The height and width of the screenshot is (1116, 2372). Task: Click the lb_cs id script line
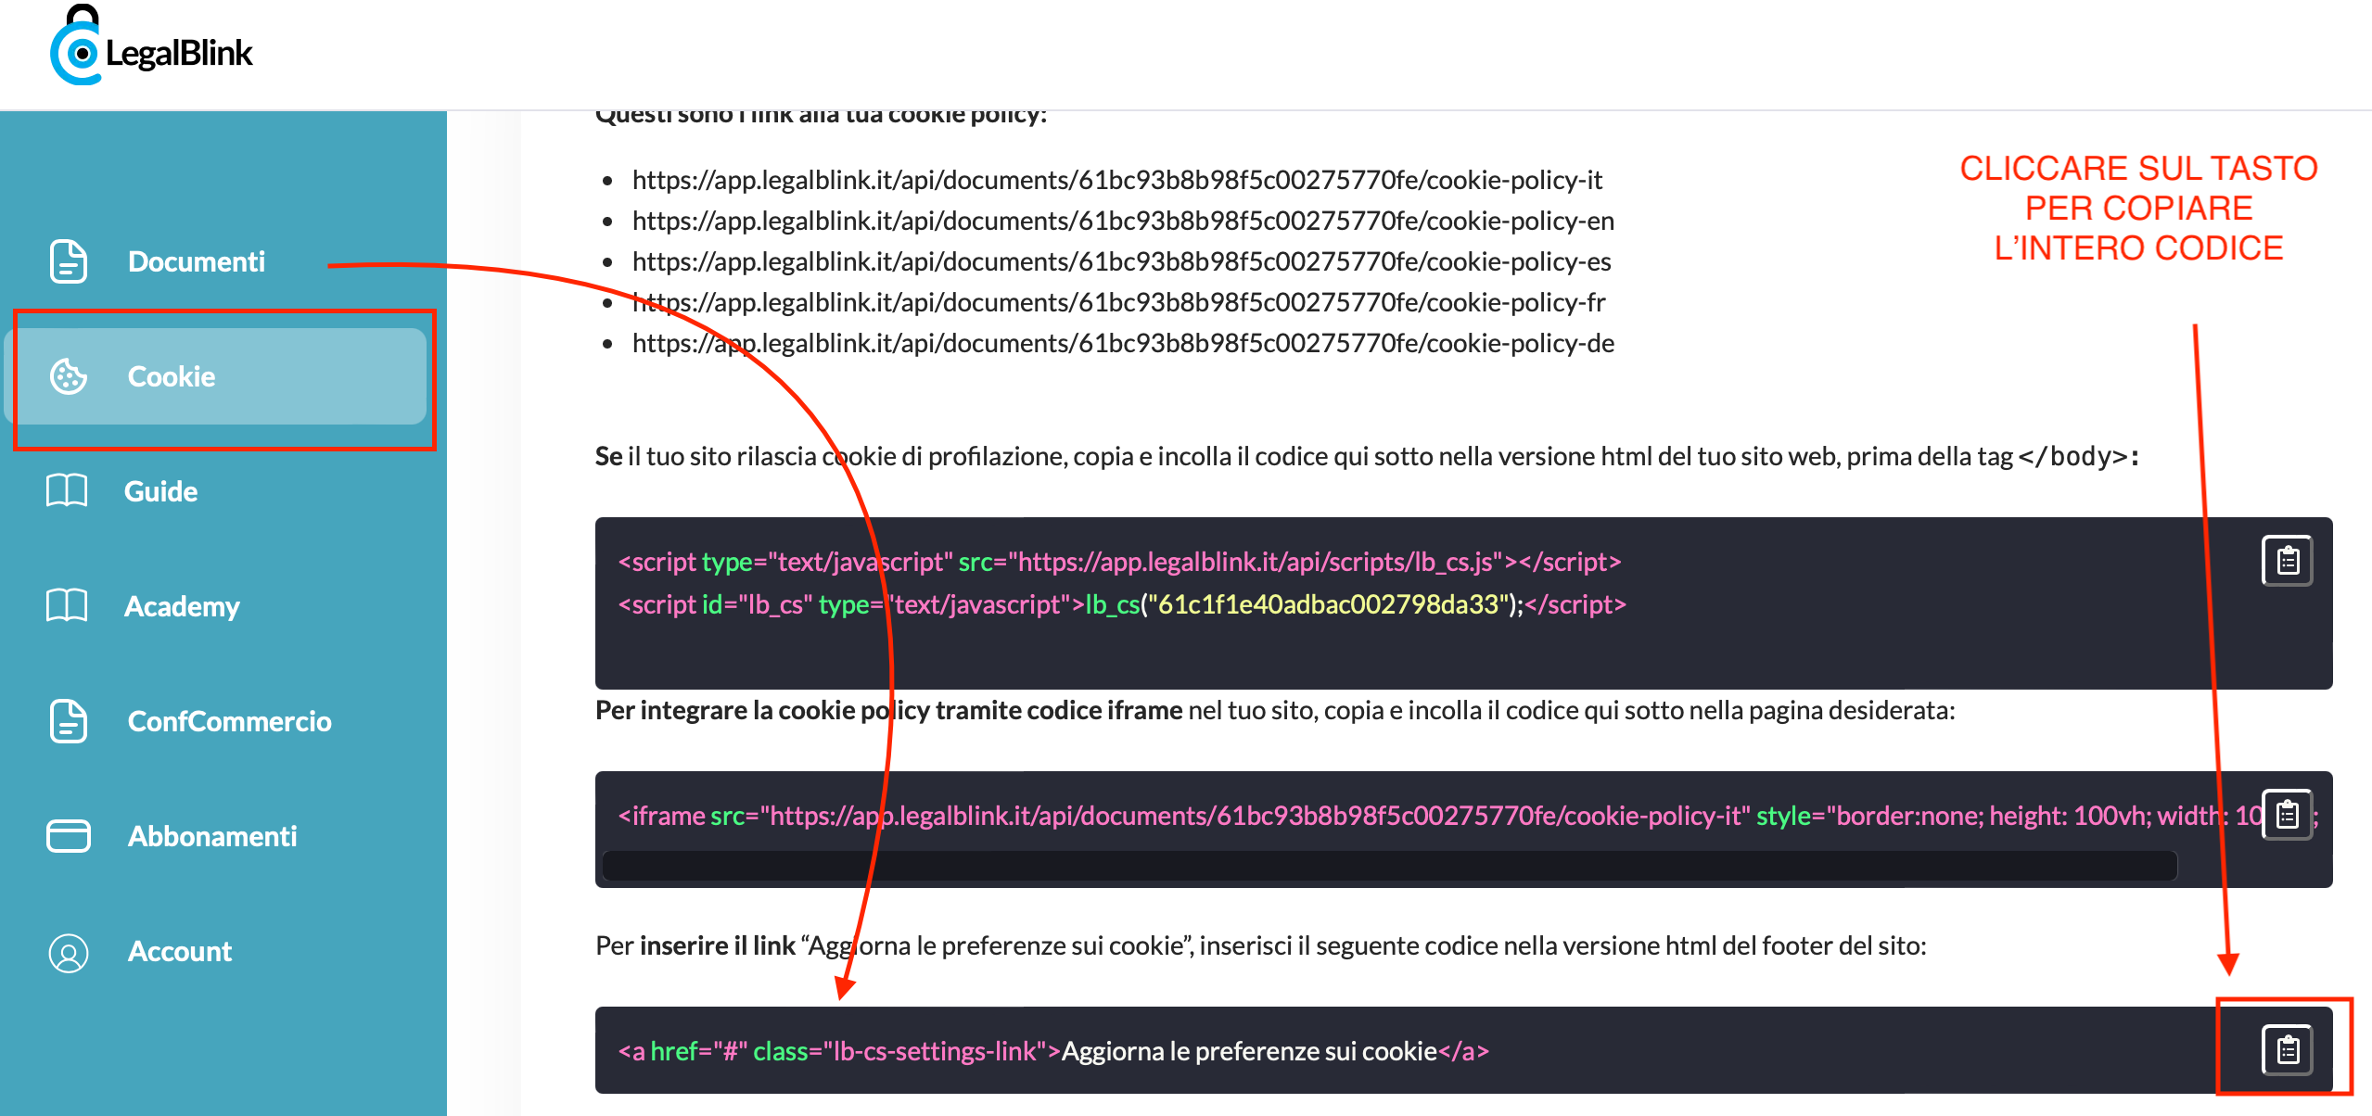coord(1122,604)
